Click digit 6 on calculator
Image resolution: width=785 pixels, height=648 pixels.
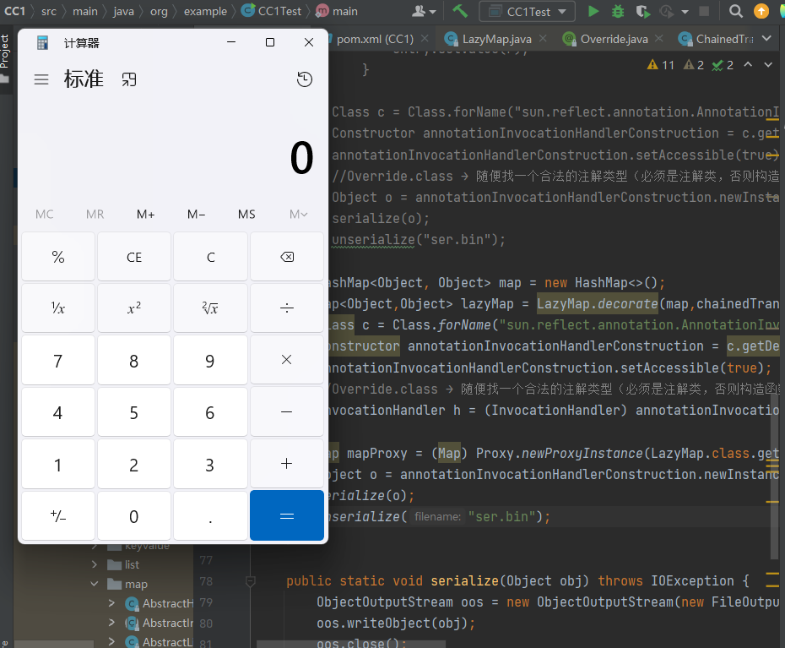211,412
